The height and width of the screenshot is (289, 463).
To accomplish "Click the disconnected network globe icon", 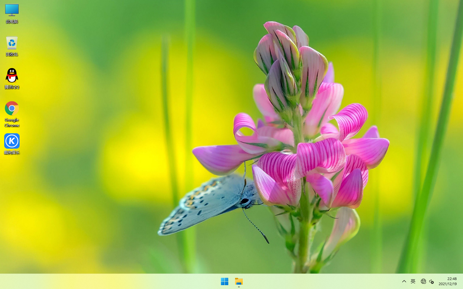I will 423,282.
